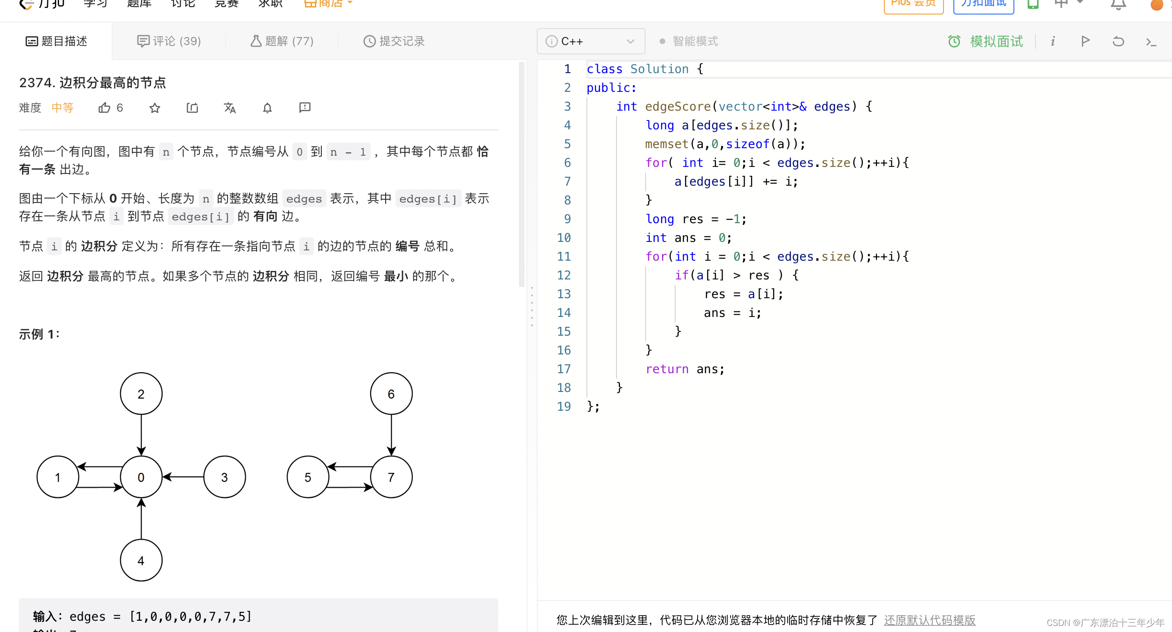
Task: Click the 中等 difficulty label
Action: pyautogui.click(x=62, y=108)
